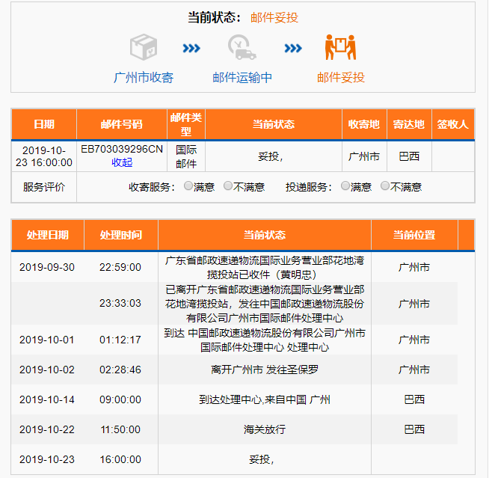The height and width of the screenshot is (478, 498).
Task: Collapse details via the 收起 link
Action: click(x=122, y=162)
